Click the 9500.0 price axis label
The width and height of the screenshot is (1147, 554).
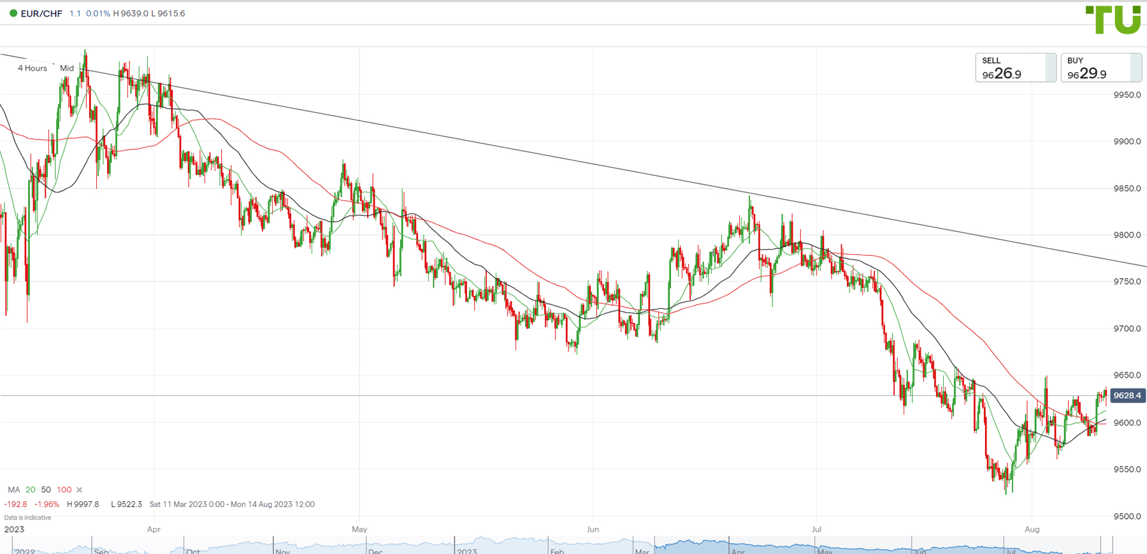[x=1127, y=516]
